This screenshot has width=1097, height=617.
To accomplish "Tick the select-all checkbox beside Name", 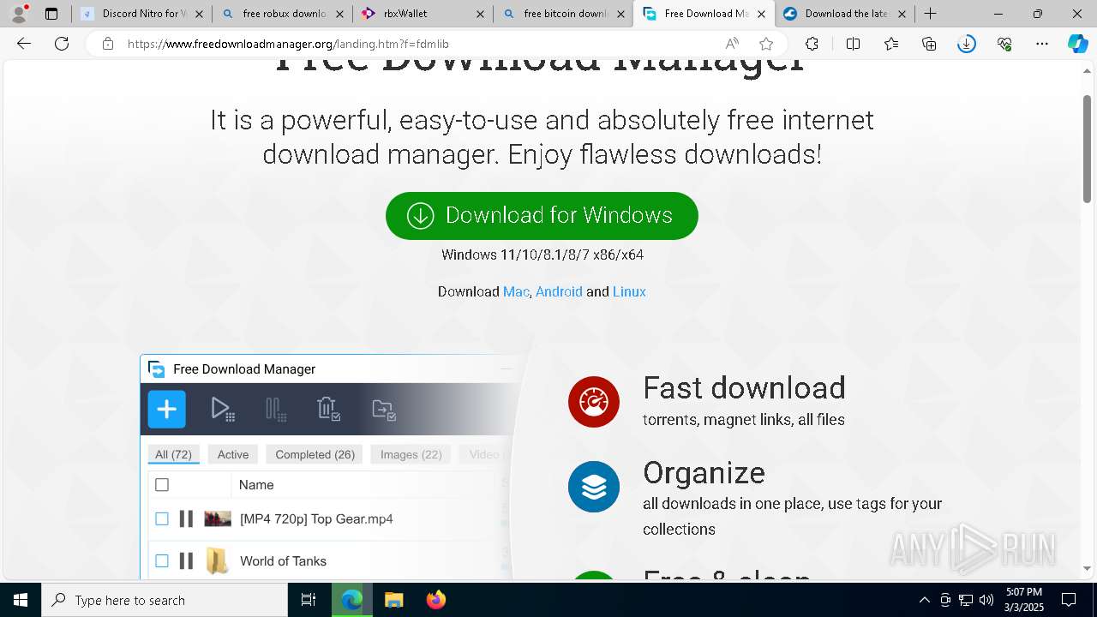I will 162,485.
